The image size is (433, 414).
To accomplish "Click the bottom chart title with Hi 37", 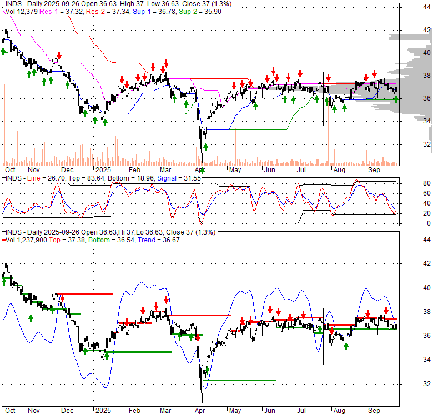I will coord(110,232).
